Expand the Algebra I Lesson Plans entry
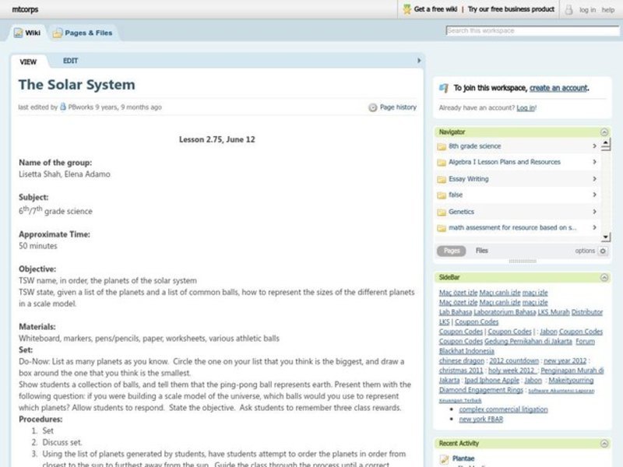The image size is (623, 467). 594,162
